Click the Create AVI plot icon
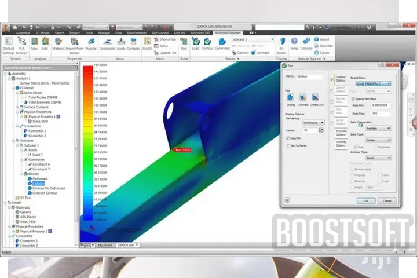The width and height of the screenshot is (417, 278). 317,100
